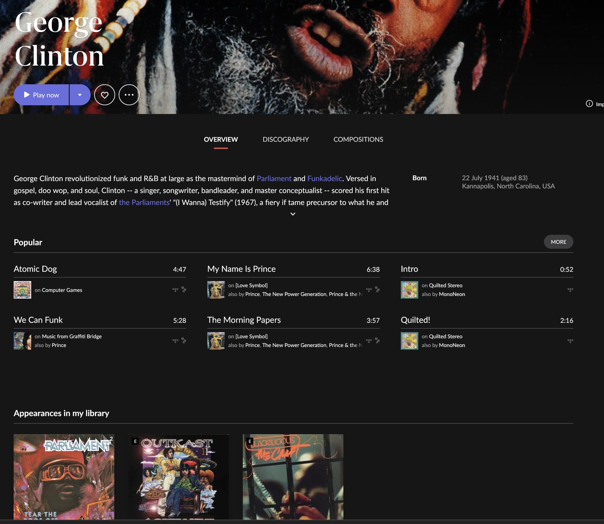The width and height of the screenshot is (604, 524).
Task: Select the Overview tab
Action: point(221,139)
